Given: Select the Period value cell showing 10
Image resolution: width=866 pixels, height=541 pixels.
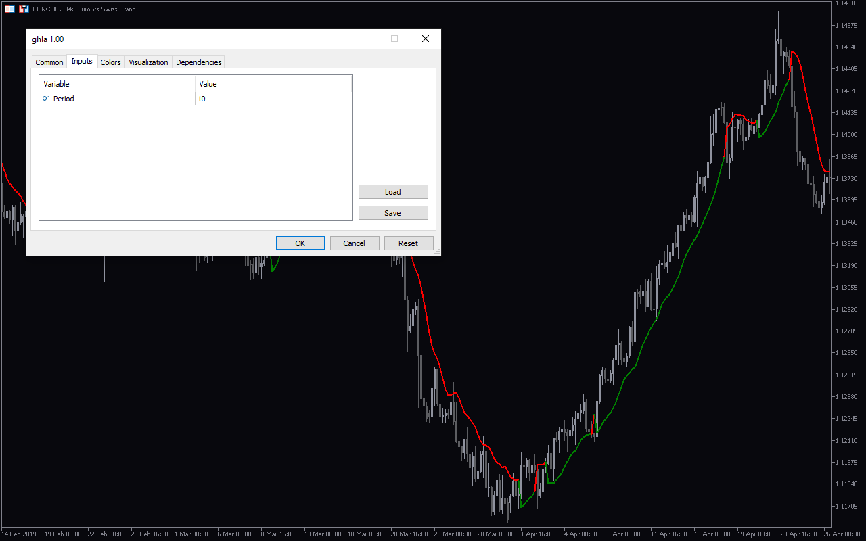Looking at the screenshot, I should 273,99.
